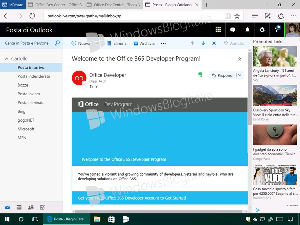Click the AdChoices triangle icon
Image resolution: width=300 pixels, height=225 pixels.
pyautogui.click(x=257, y=210)
